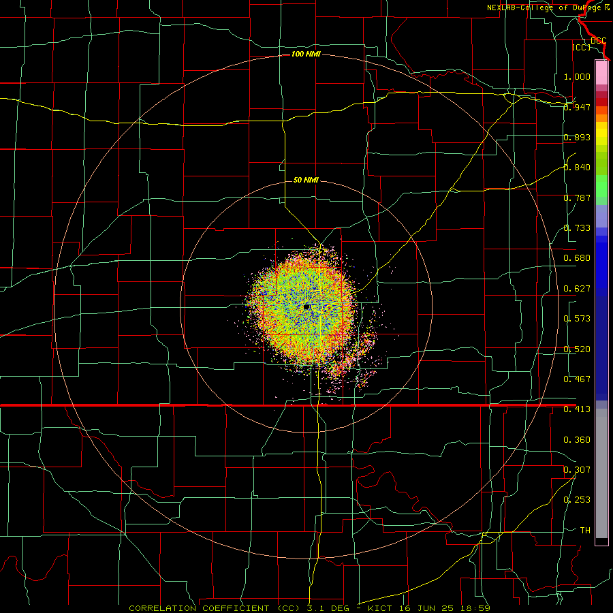This screenshot has width=613, height=613.
Task: Click the 0.307 scale value
Action: [x=577, y=470]
